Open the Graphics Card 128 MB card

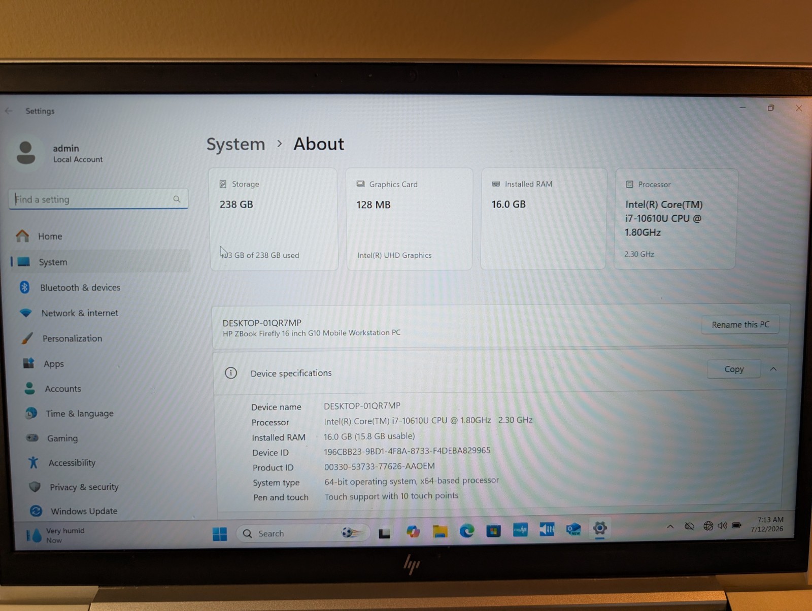409,219
